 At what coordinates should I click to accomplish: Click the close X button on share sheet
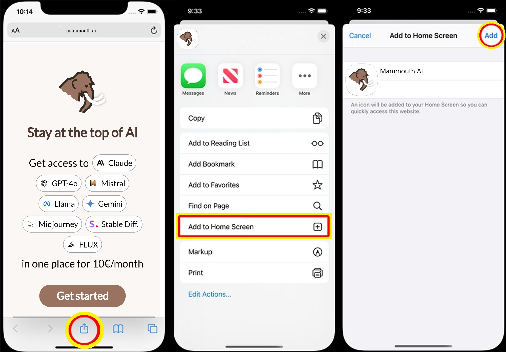[x=323, y=36]
